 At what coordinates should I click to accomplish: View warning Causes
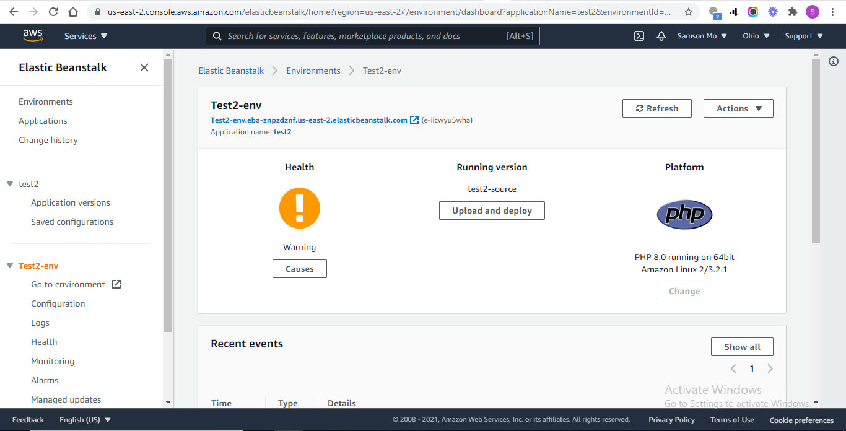click(x=299, y=268)
